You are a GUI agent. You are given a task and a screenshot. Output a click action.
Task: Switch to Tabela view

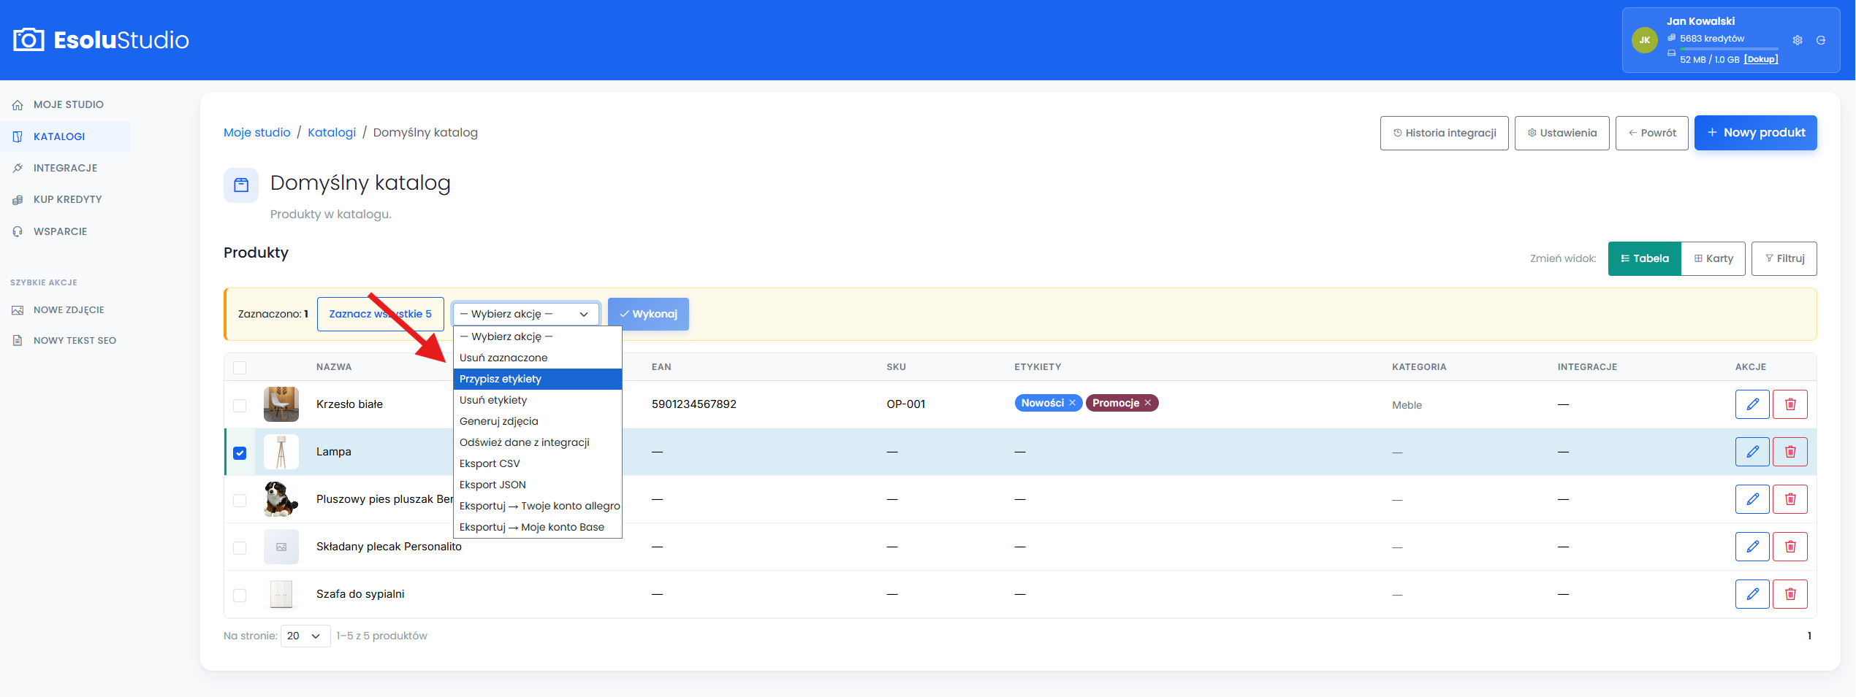pyautogui.click(x=1644, y=258)
